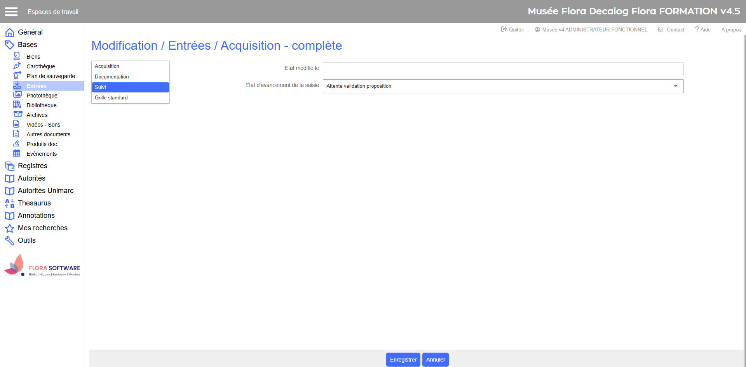Focus the Etat modifié le field
746x367 pixels.
pos(503,69)
